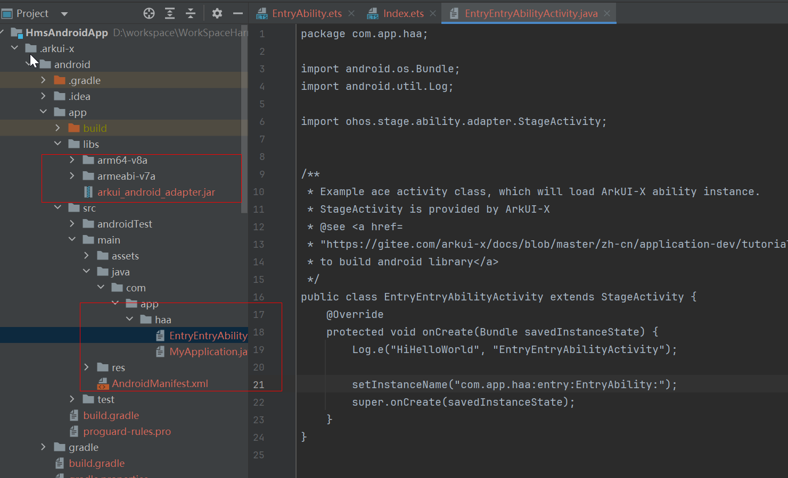
Task: Hide the Project panel with minus icon
Action: 238,13
